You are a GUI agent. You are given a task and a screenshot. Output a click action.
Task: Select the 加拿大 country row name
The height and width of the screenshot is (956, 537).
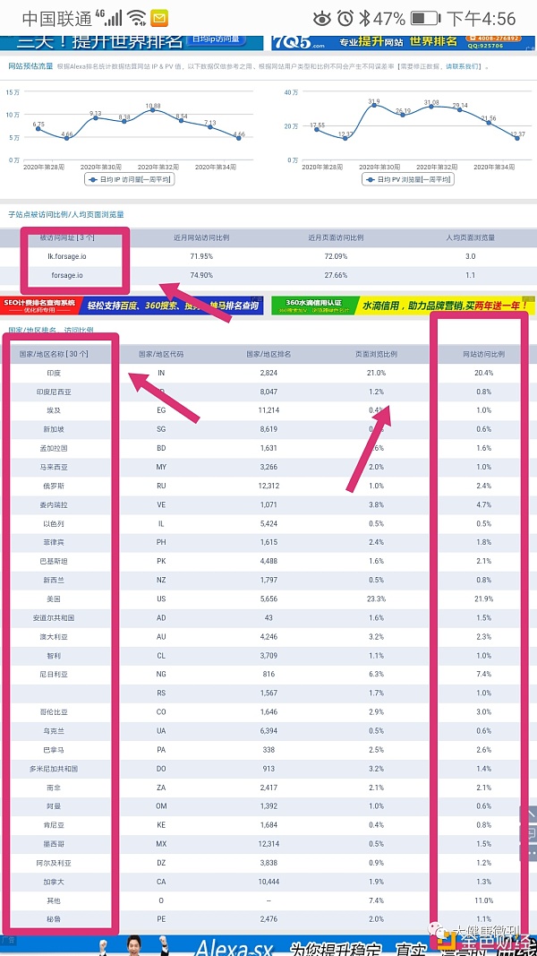pos(53,883)
